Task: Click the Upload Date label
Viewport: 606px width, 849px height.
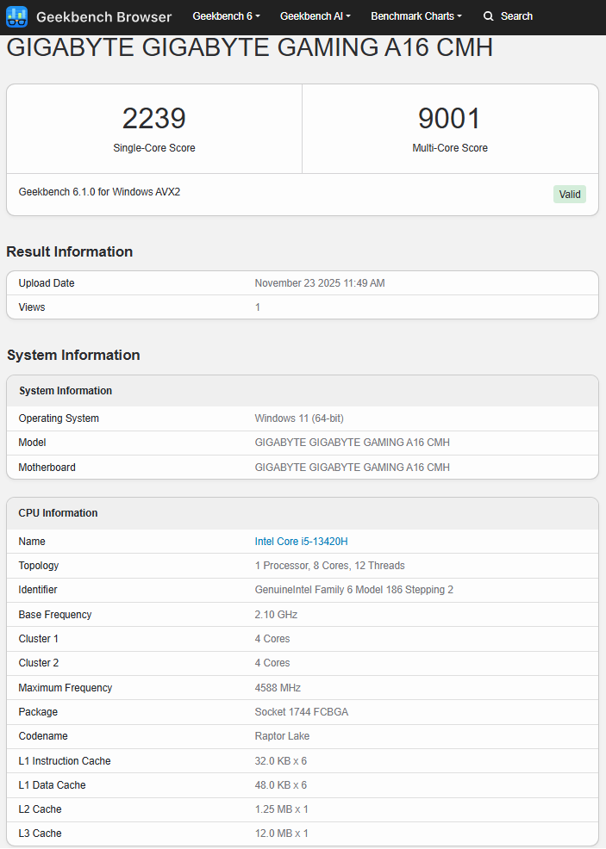Action: (x=46, y=283)
